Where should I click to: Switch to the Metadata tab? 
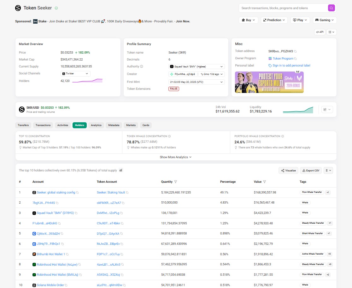pos(114,125)
